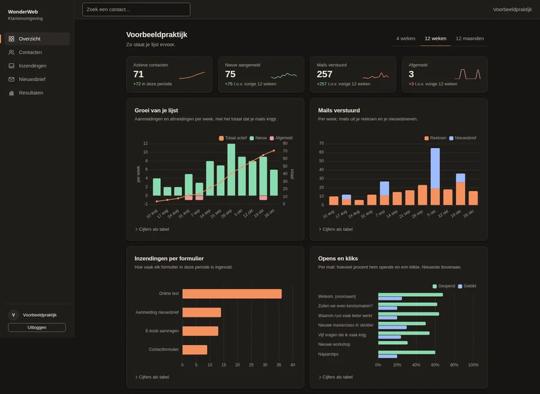The width and height of the screenshot is (540, 394).
Task: Open the Nieuwsbrief envelope icon in sidebar
Action: (x=11, y=79)
